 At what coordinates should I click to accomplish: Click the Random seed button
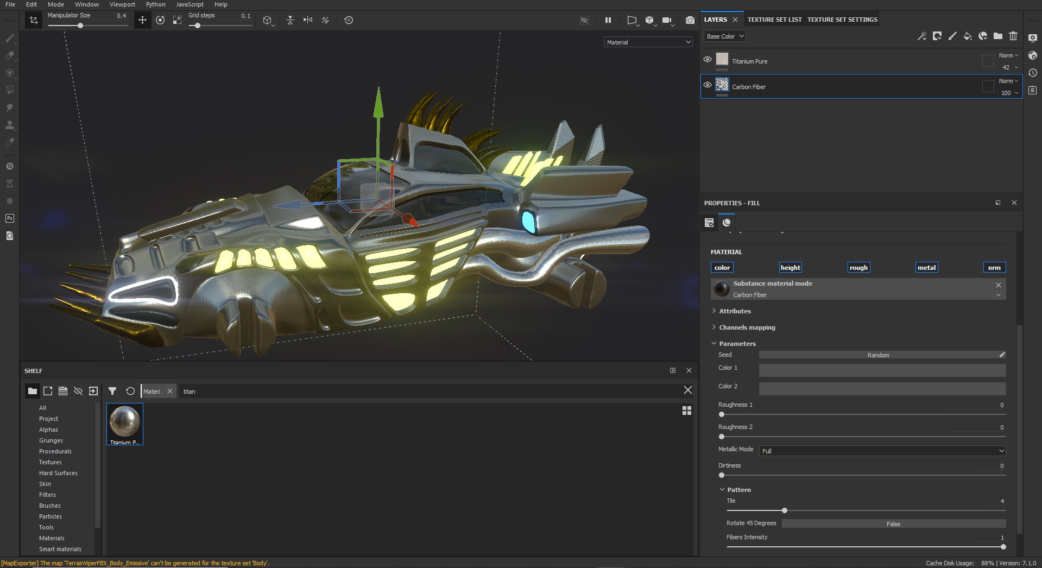(878, 355)
